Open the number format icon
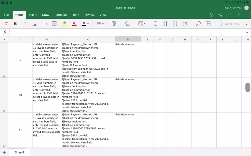The image size is (251, 156). click(127, 24)
